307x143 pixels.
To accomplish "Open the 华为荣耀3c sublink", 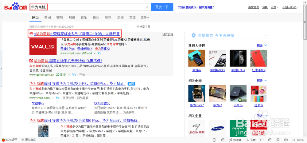I will 102,103.
